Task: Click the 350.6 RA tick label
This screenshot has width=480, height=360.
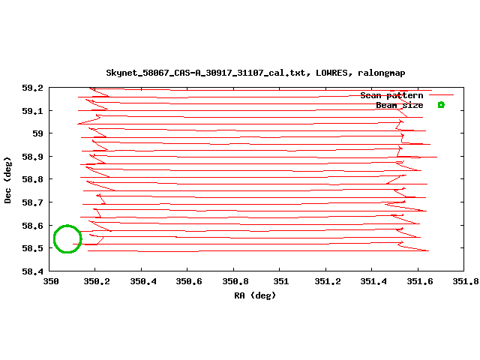Action: tap(189, 281)
